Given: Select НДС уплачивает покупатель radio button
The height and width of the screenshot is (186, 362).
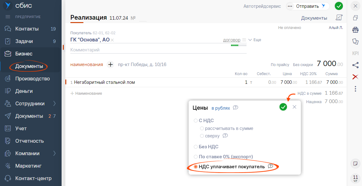Looking at the screenshot, I should (196, 167).
